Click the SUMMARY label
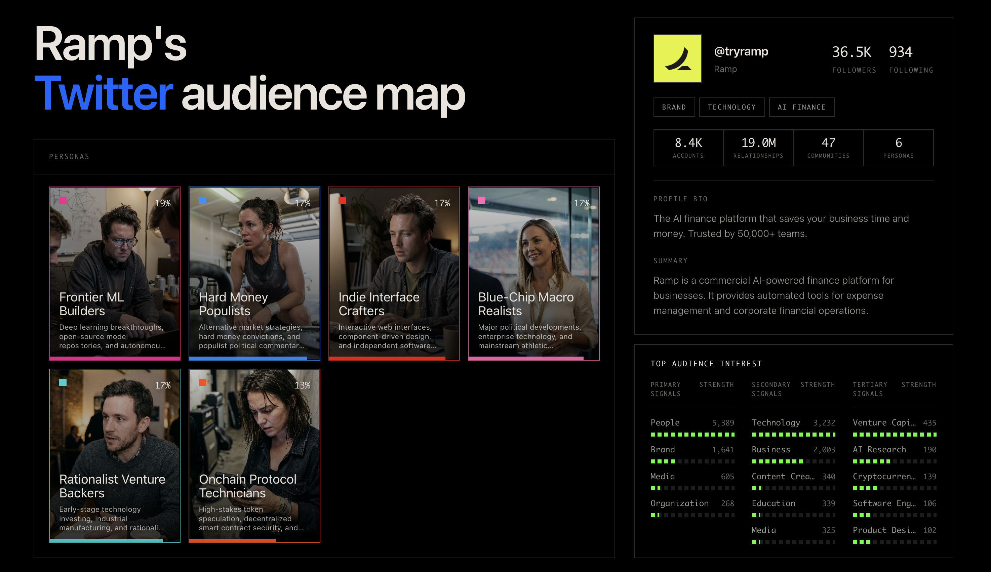 tap(670, 261)
